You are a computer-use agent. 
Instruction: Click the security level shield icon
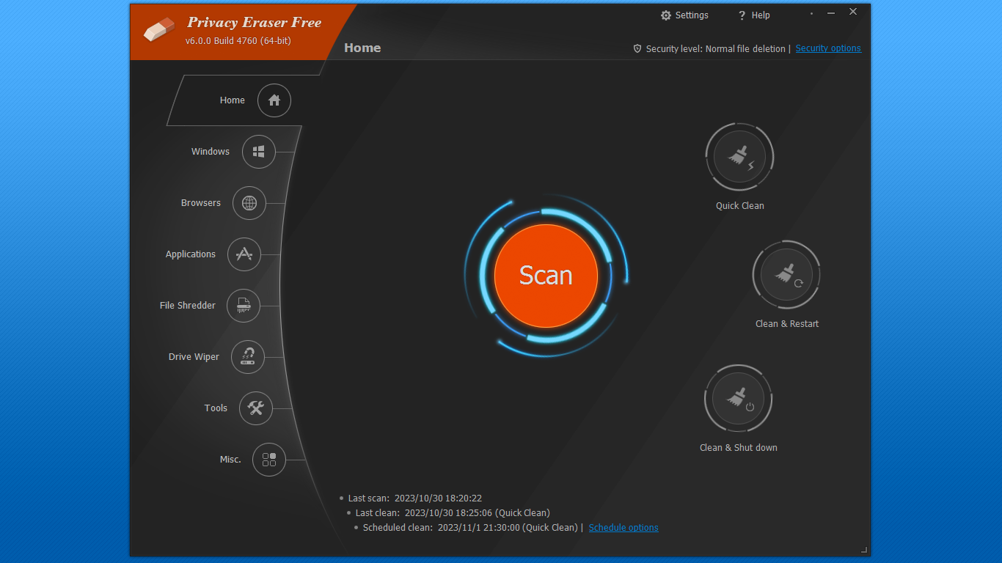click(x=636, y=48)
